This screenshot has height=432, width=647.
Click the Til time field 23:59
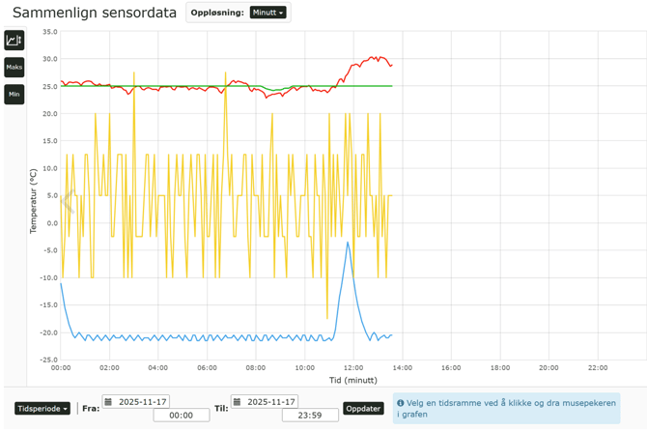tap(309, 416)
